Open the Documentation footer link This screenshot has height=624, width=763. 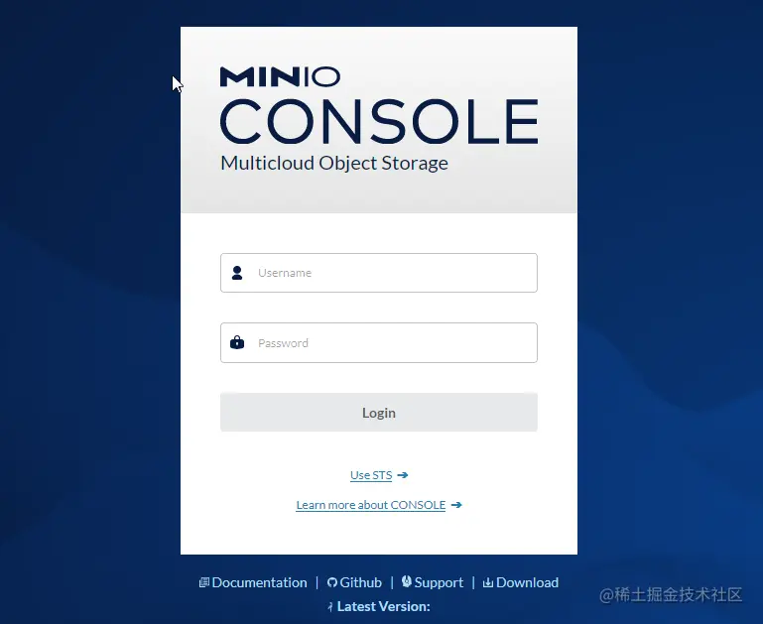(259, 582)
